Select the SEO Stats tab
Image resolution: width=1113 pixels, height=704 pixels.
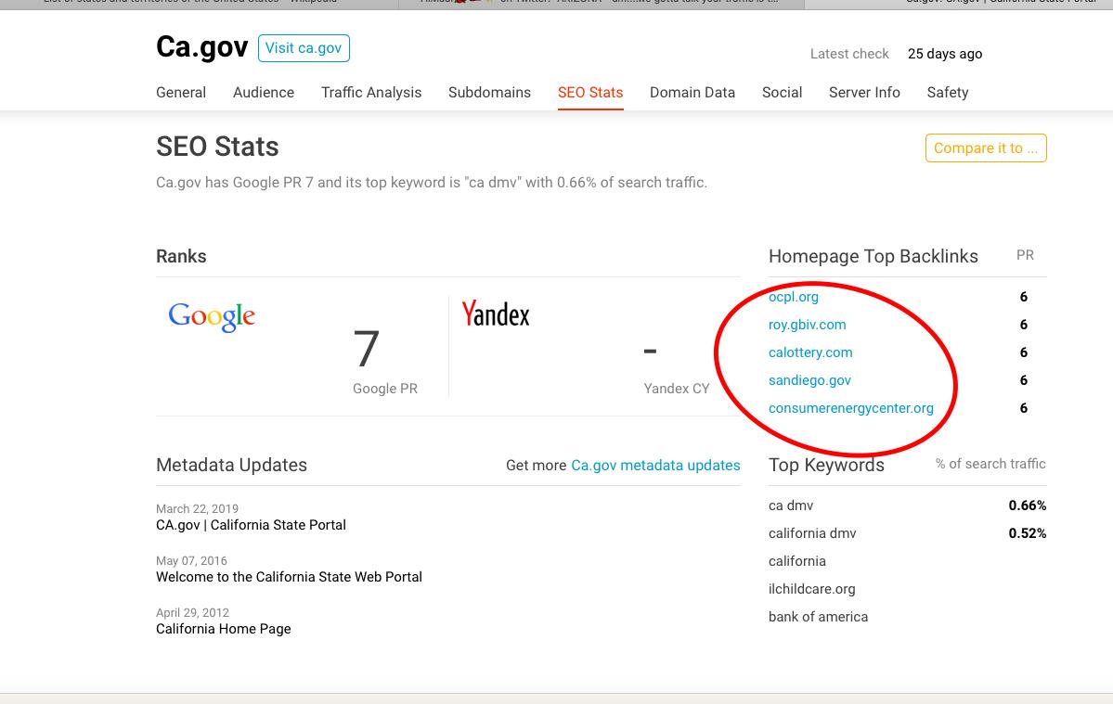click(590, 92)
